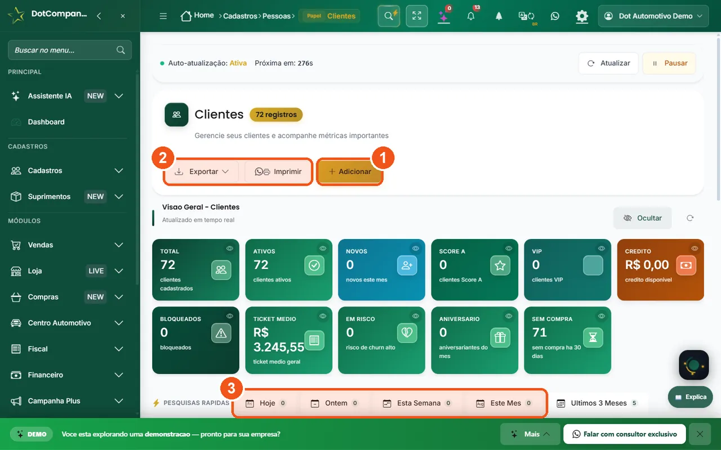The image size is (721, 450).
Task: Click the solid alert bell icon
Action: [499, 16]
